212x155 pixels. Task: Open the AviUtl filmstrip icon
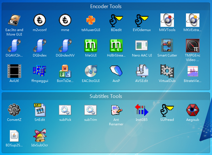click(14, 71)
